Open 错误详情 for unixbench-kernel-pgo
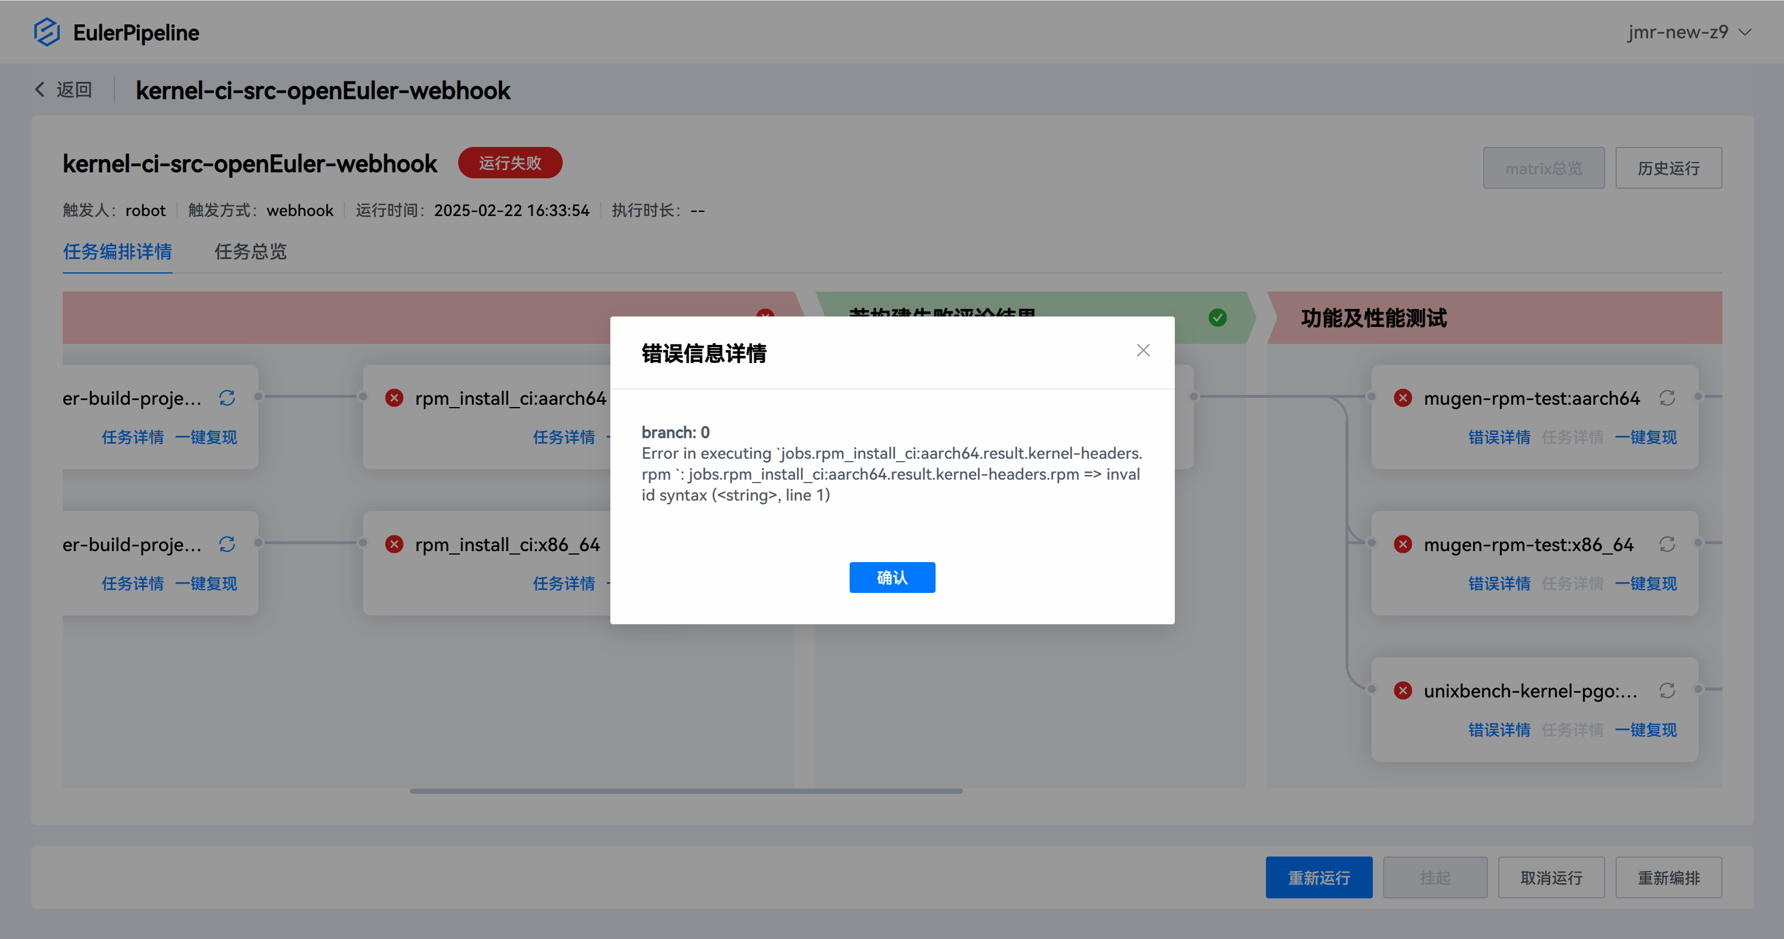The height and width of the screenshot is (939, 1784). coord(1499,729)
